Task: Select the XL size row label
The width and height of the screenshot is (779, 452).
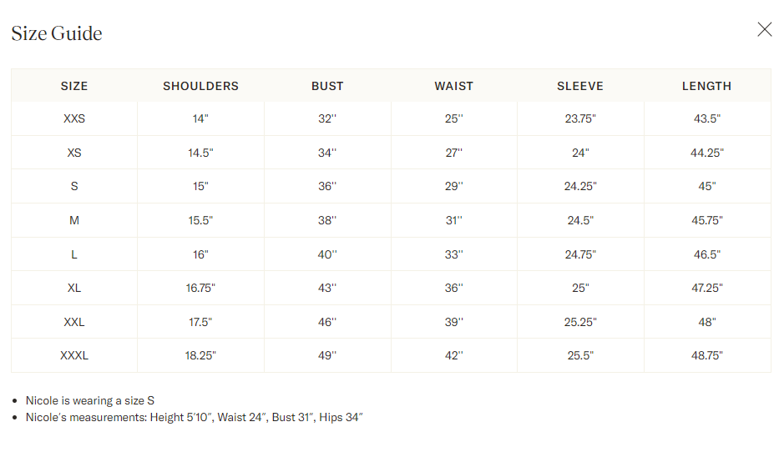Action: point(74,288)
